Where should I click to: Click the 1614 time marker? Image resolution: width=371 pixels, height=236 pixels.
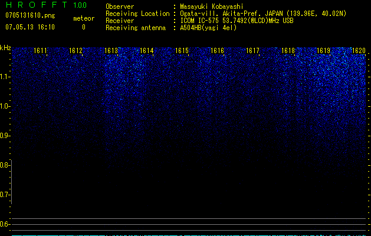click(147, 51)
